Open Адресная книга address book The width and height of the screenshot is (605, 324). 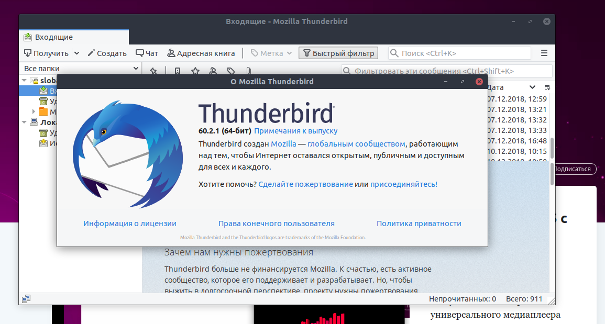201,53
